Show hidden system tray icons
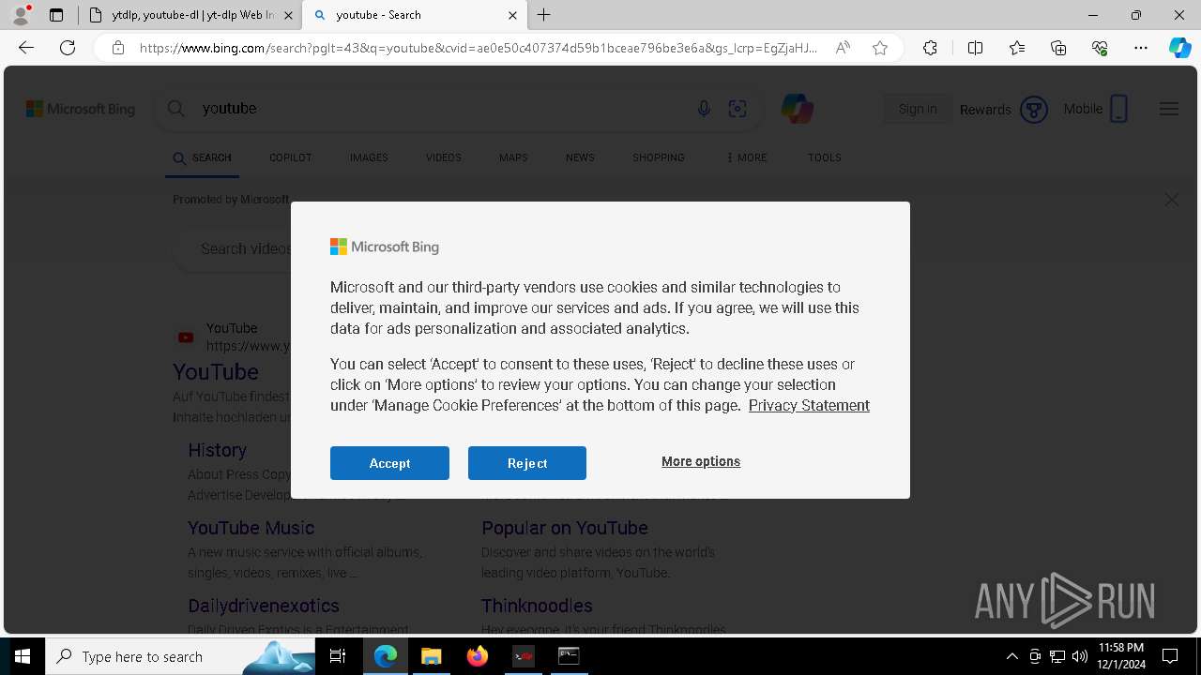This screenshot has height=675, width=1201. point(1011,656)
